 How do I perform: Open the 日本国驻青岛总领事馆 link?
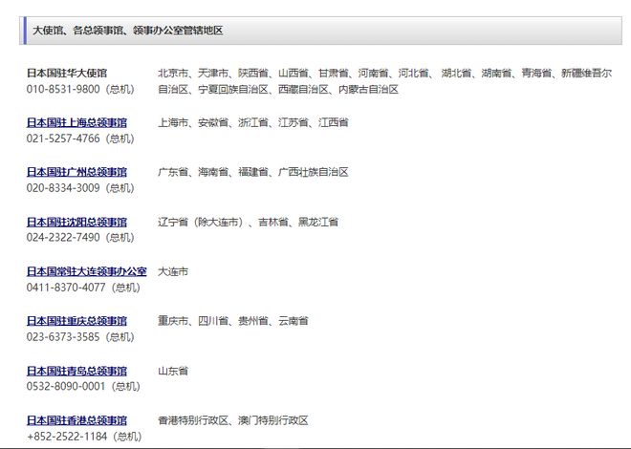tap(76, 371)
